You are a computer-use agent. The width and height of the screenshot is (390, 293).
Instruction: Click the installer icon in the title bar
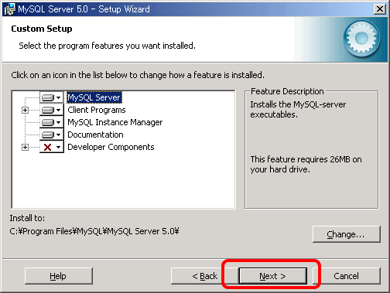pyautogui.click(x=10, y=9)
